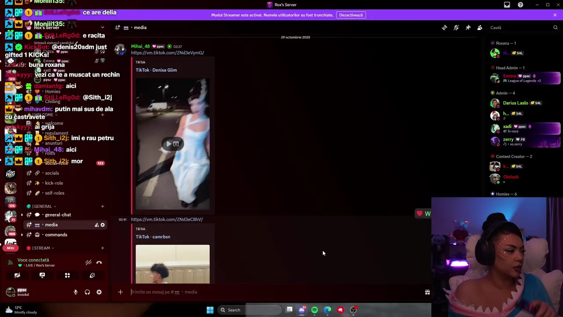Add a channel to GENERAL category
The height and width of the screenshot is (317, 563).
coord(102,206)
